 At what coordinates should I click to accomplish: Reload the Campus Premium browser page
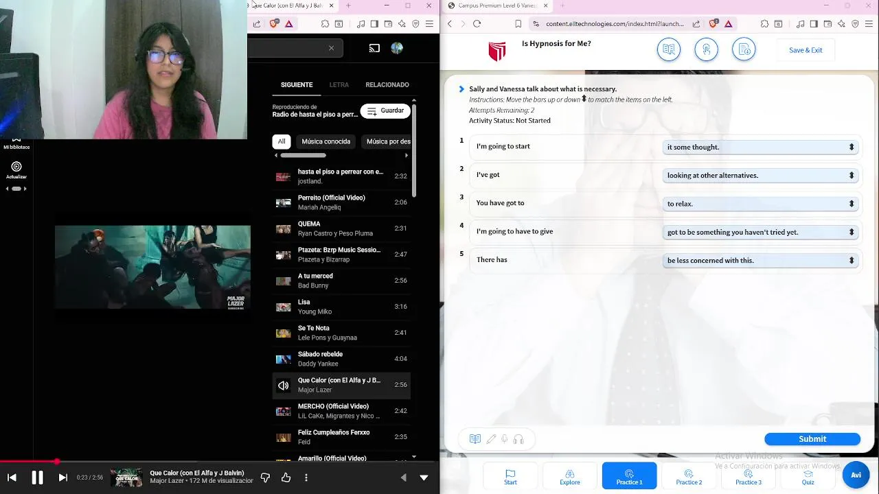477,23
